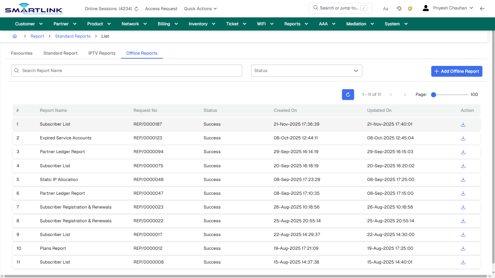Click the Search Report Name field
This screenshot has height=278, width=495.
pyautogui.click(x=126, y=71)
